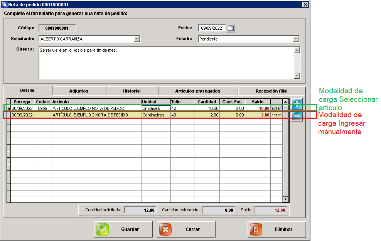Screen dimensions: 381x241
Task: Click inside the Observ. text area
Action: pyautogui.click(x=166, y=63)
